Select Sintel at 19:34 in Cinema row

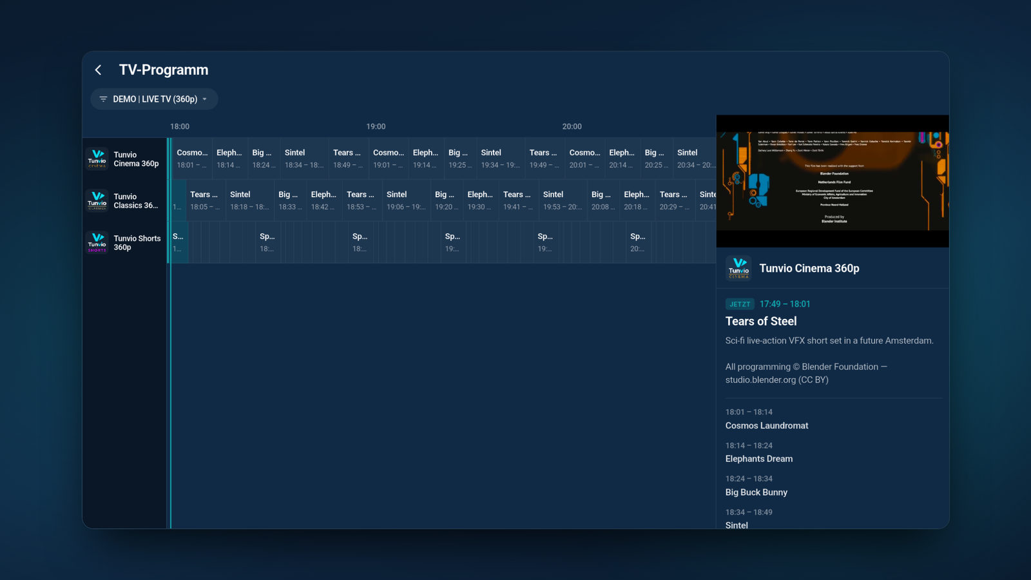pyautogui.click(x=501, y=159)
